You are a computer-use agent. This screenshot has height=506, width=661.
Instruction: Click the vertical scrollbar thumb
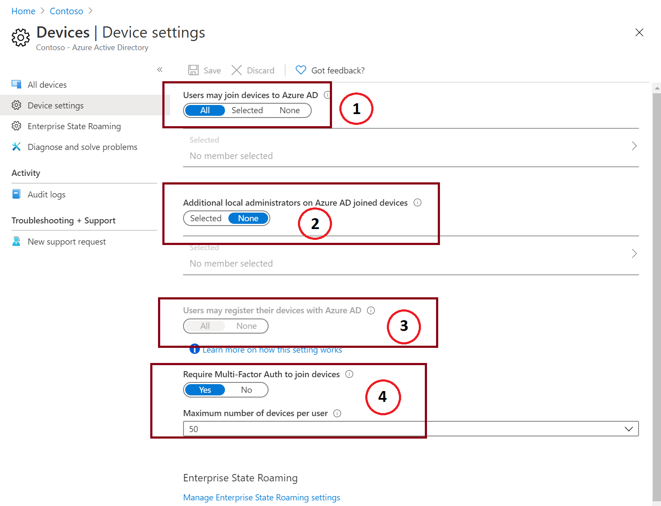[657, 298]
